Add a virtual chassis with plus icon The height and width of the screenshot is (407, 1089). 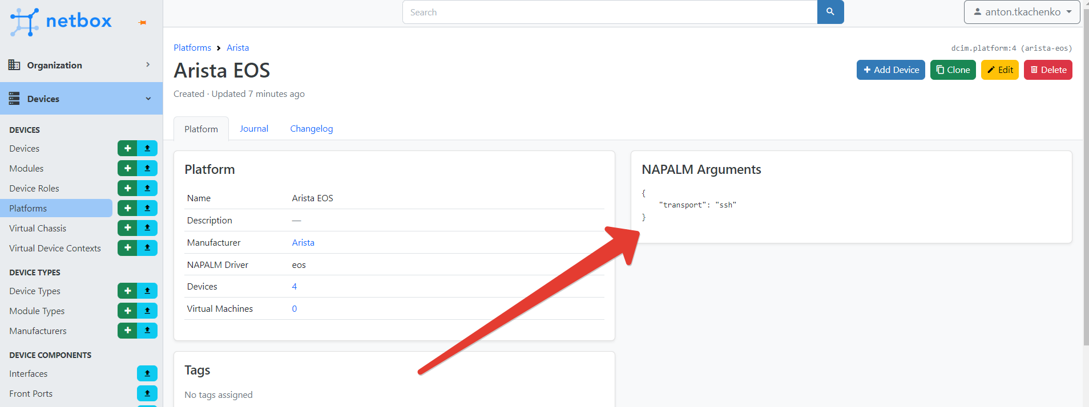pos(127,228)
